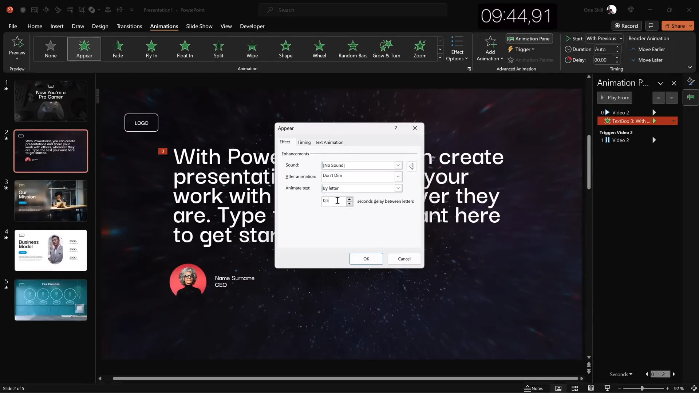Start the slideshow from the status bar
This screenshot has width=699, height=393.
[x=607, y=388]
